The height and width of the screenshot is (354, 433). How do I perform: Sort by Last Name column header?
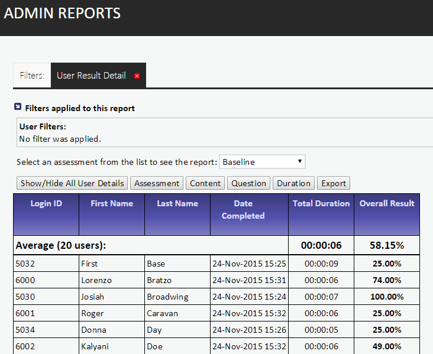177,203
